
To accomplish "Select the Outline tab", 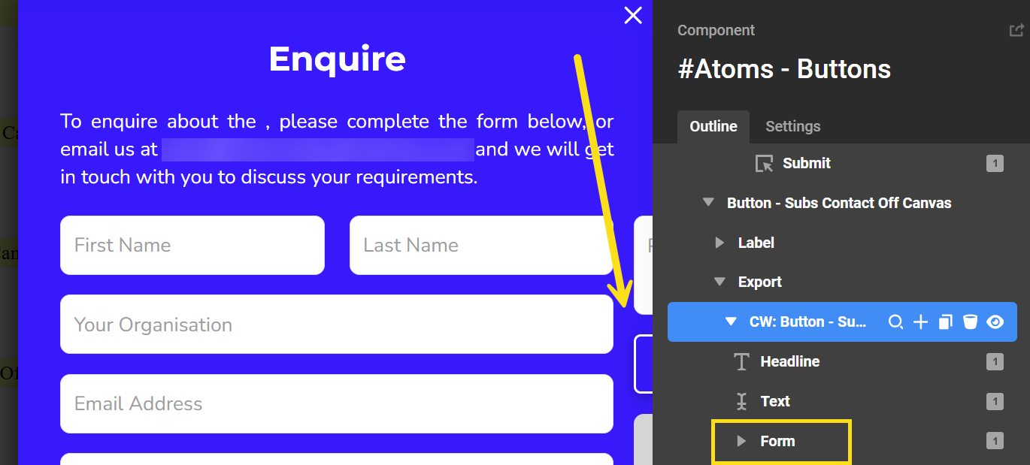I will tap(713, 126).
